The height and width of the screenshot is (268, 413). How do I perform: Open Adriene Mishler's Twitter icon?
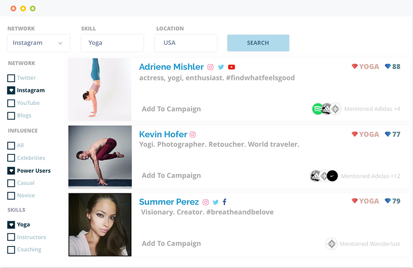221,67
